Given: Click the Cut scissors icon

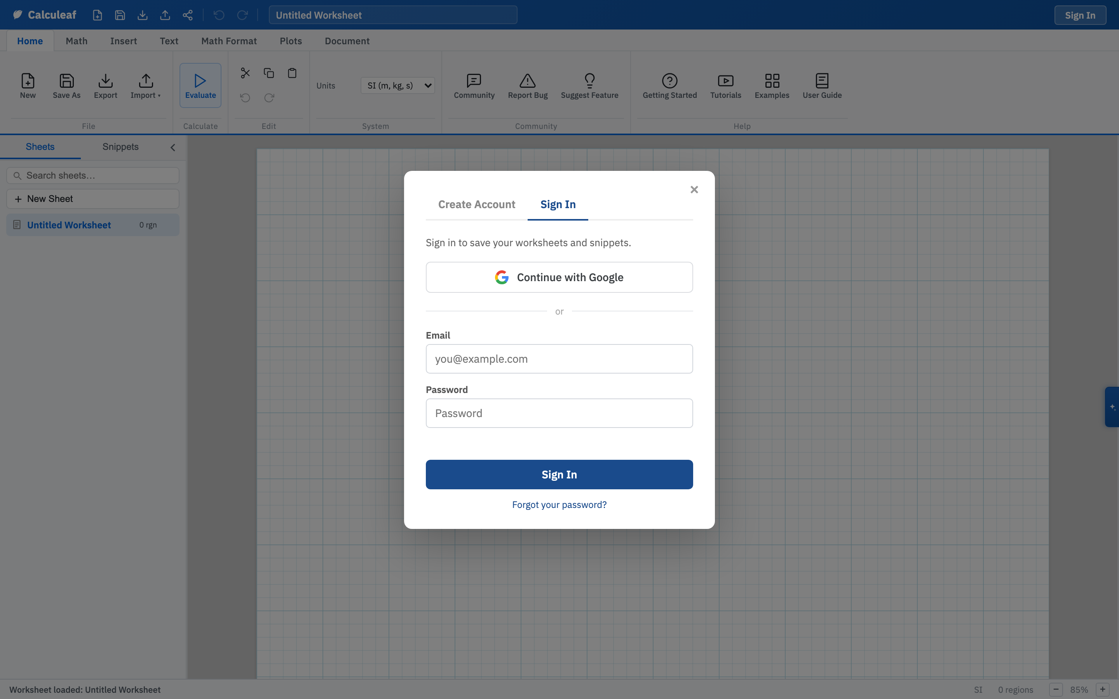Looking at the screenshot, I should (245, 73).
